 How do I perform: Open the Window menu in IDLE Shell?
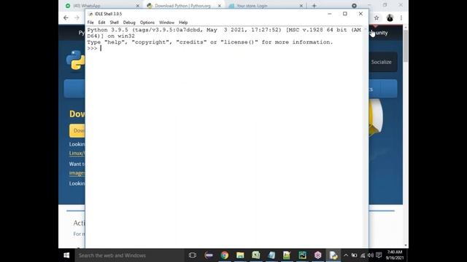pos(166,23)
